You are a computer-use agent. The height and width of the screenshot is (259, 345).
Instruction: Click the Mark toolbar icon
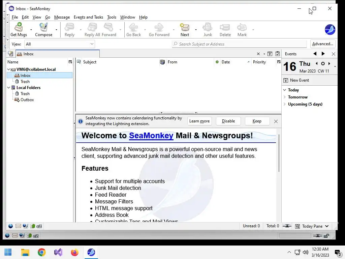pyautogui.click(x=242, y=30)
